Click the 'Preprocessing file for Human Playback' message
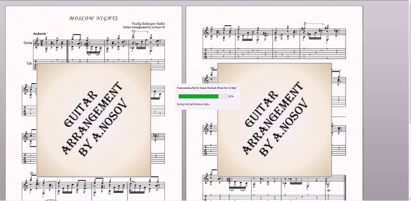 [206, 88]
